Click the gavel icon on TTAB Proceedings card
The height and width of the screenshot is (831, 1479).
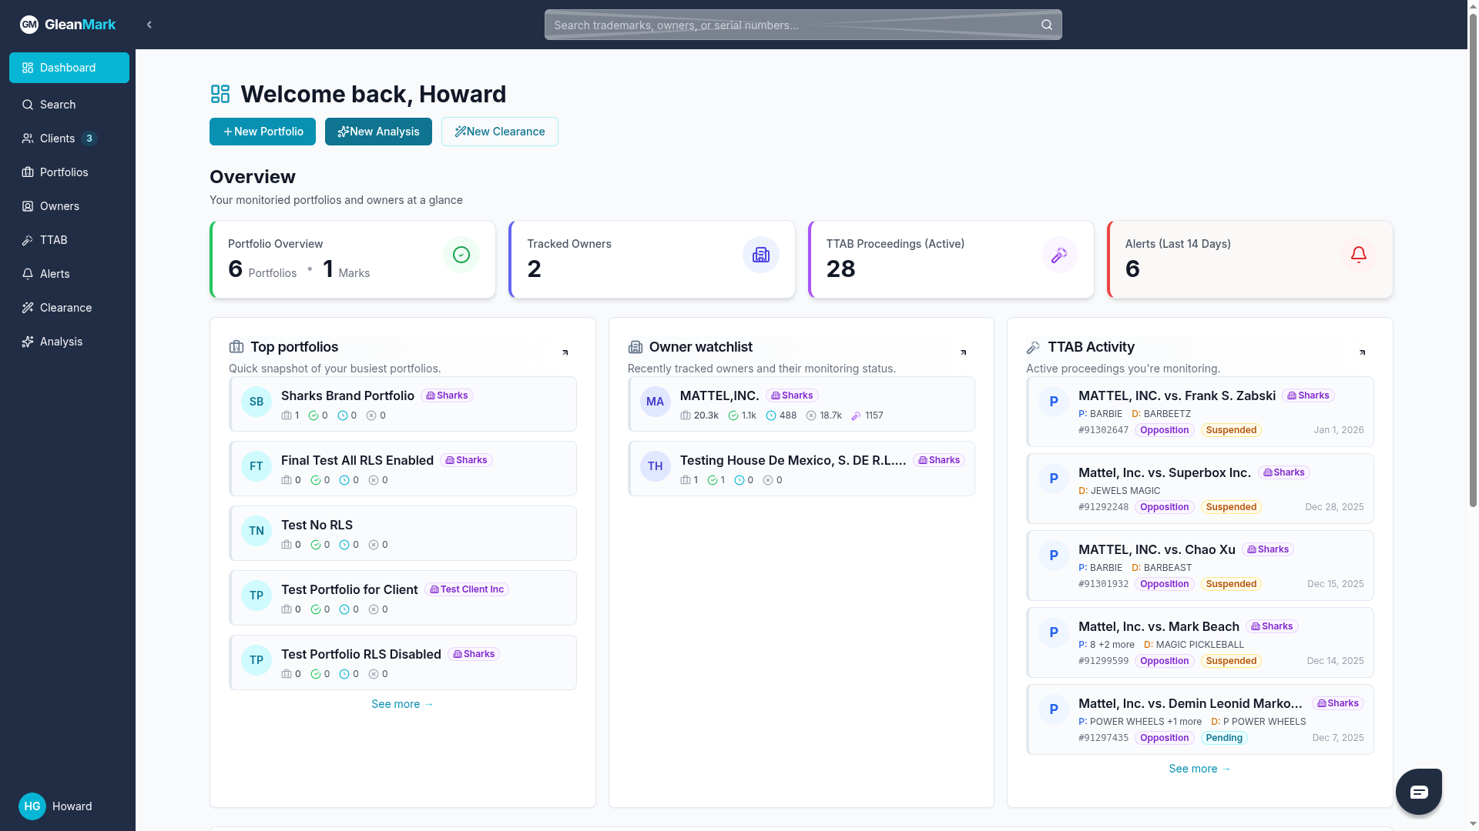[1059, 254]
